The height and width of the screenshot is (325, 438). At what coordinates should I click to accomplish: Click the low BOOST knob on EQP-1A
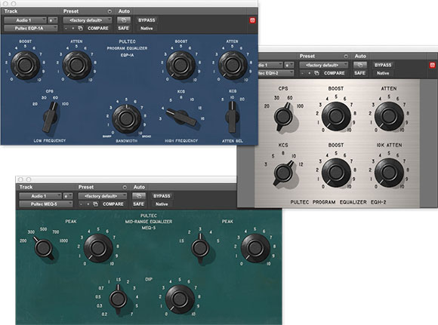(x=25, y=65)
